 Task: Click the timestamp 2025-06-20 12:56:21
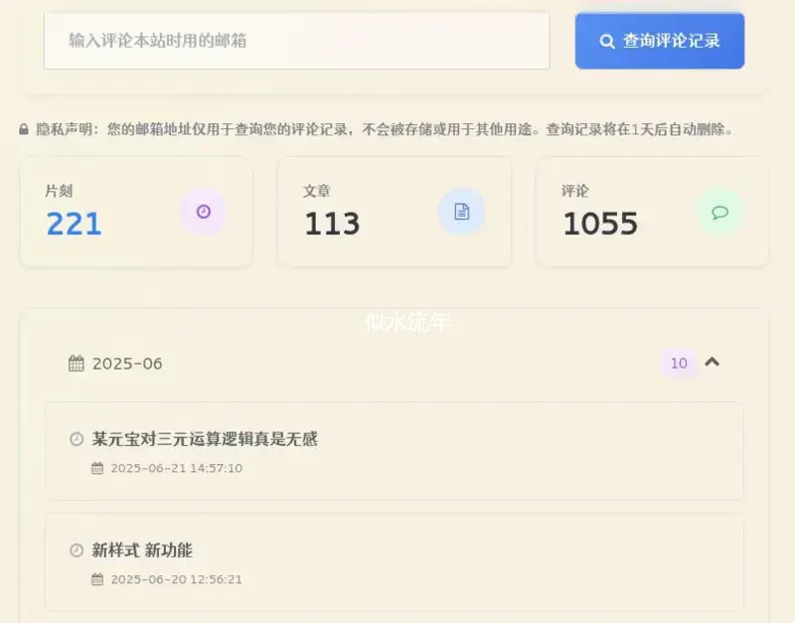[177, 579]
